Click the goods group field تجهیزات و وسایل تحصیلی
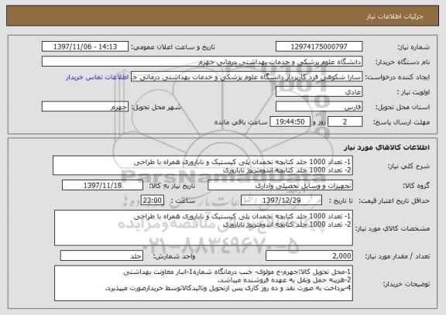 point(280,185)
